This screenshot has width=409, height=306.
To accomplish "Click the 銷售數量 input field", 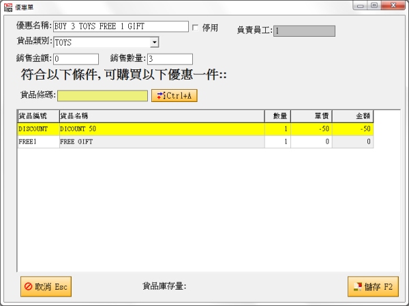I will tap(170, 59).
